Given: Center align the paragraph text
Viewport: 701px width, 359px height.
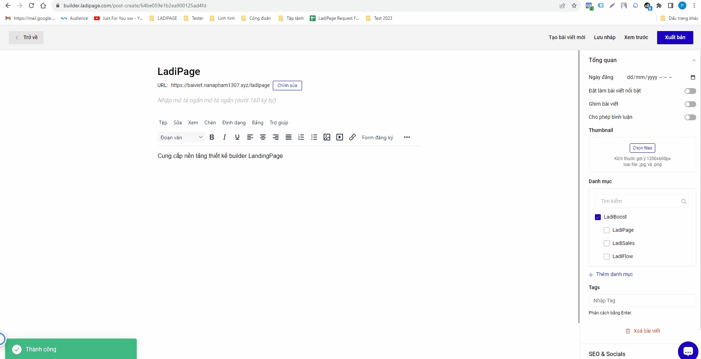Looking at the screenshot, I should tap(263, 137).
